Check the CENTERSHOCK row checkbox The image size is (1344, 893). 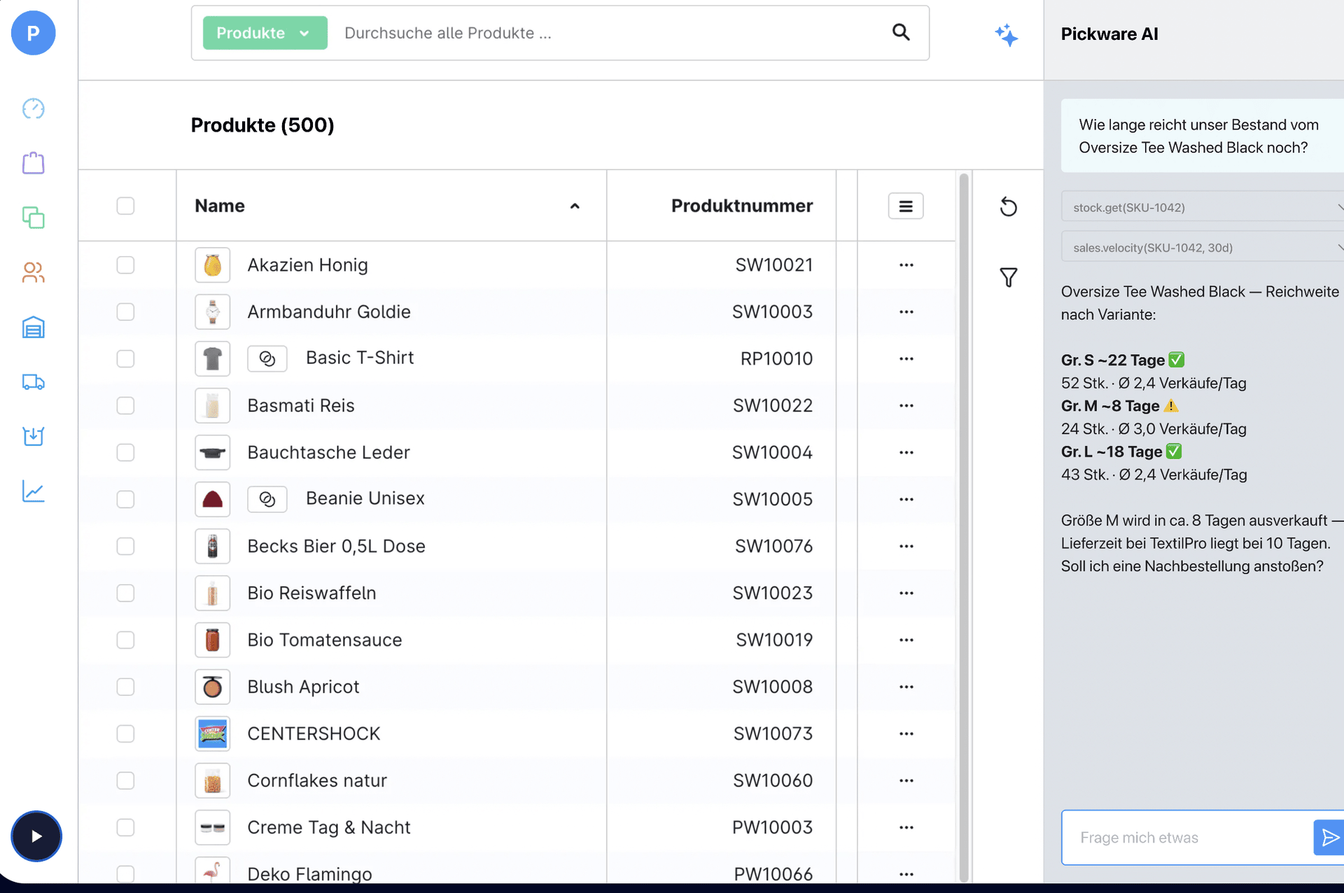[125, 733]
